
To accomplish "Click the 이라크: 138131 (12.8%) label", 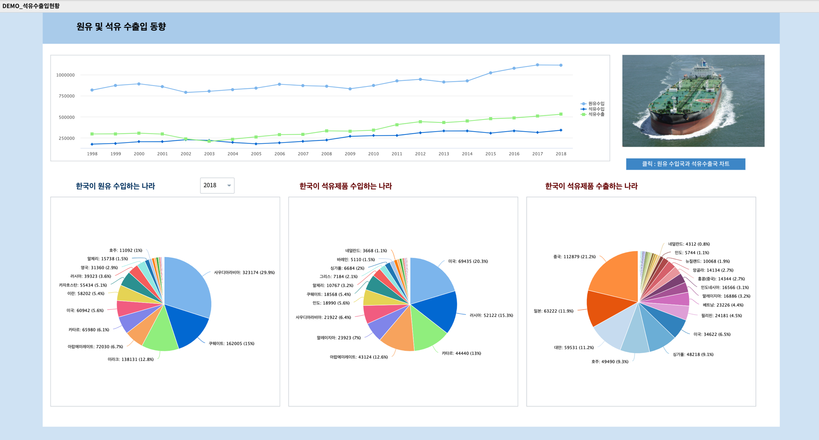I will pos(131,359).
